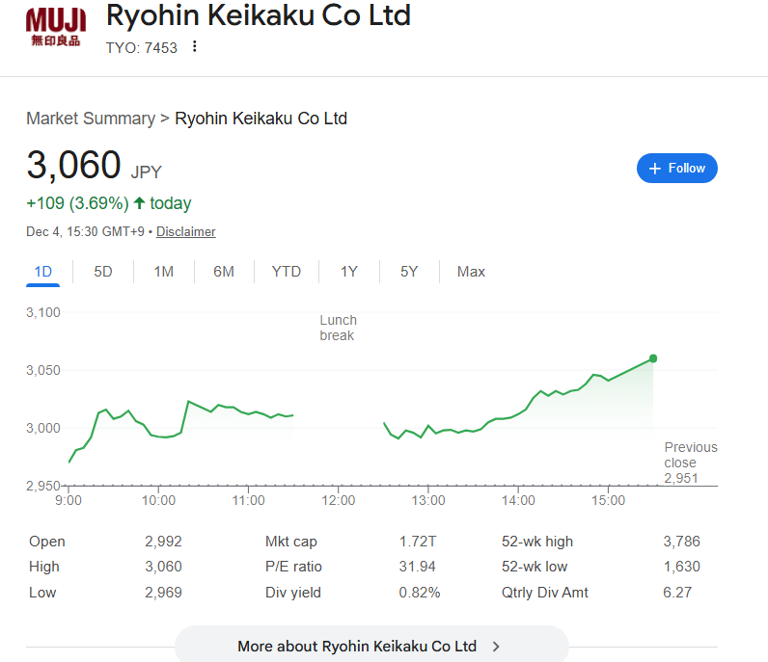Show the 5Y chart range

pos(409,272)
